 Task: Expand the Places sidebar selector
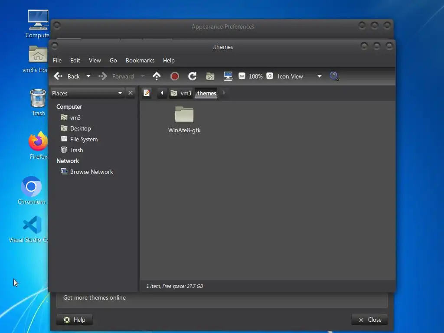[88, 93]
